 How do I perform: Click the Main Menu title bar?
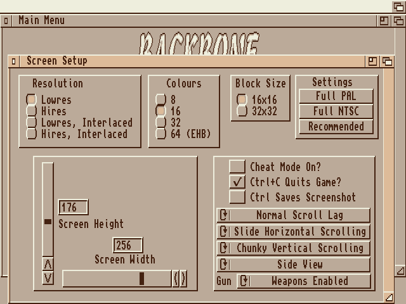click(193, 21)
